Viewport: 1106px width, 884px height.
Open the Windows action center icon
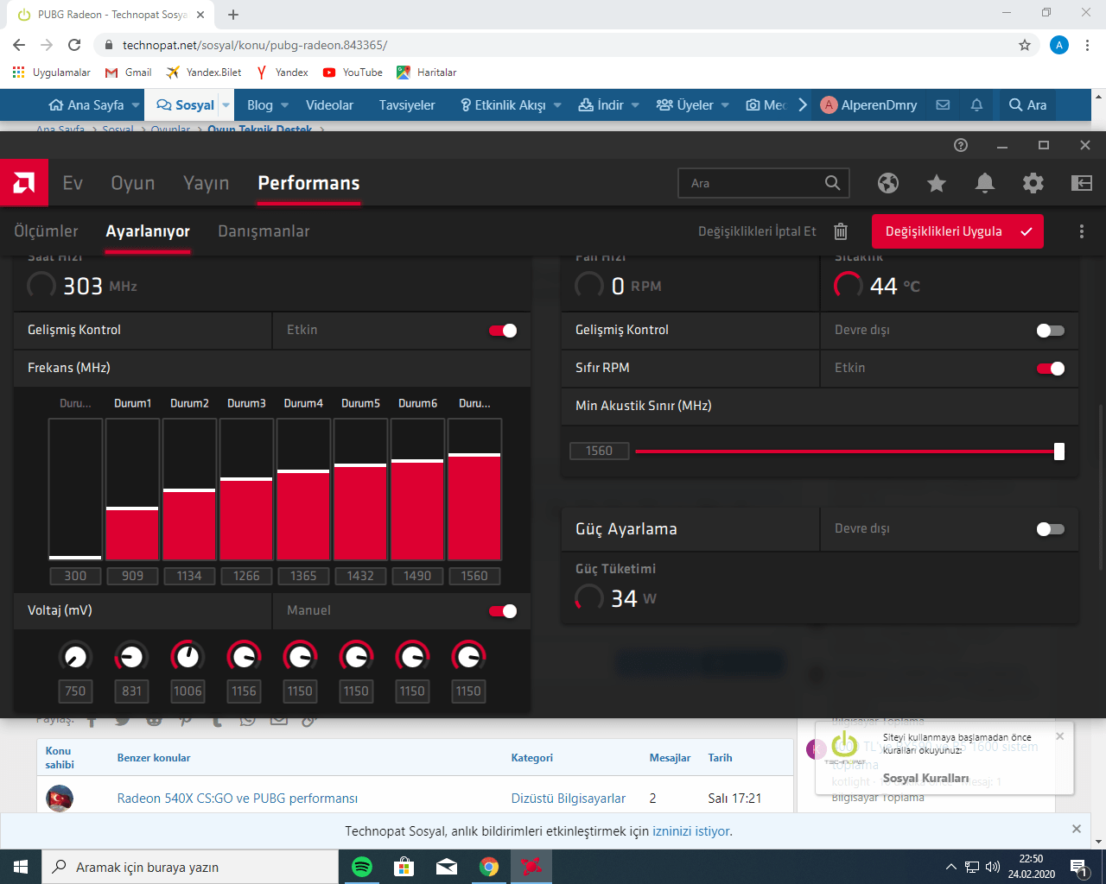tap(1078, 867)
